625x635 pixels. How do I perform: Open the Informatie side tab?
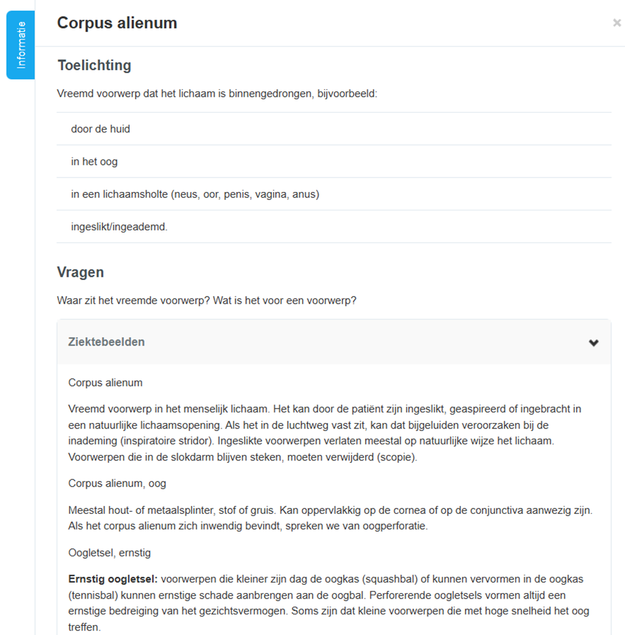click(x=21, y=45)
